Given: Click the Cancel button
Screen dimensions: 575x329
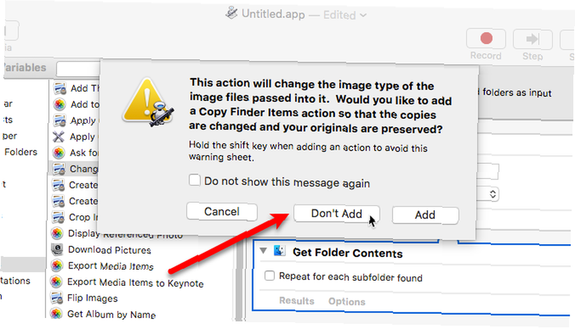Looking at the screenshot, I should (222, 211).
